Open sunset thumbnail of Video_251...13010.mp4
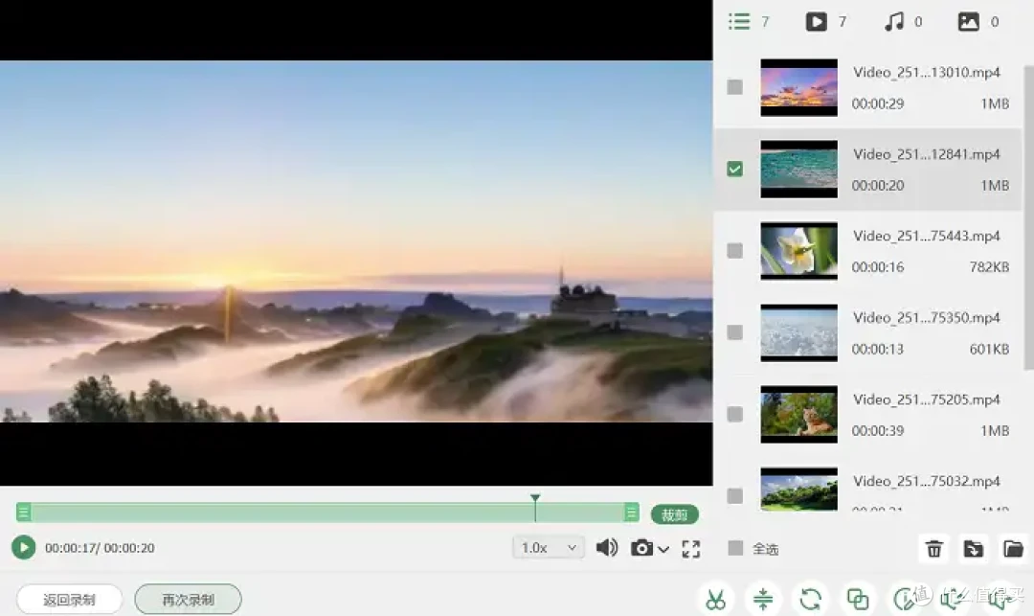Image resolution: width=1034 pixels, height=616 pixels. 798,88
